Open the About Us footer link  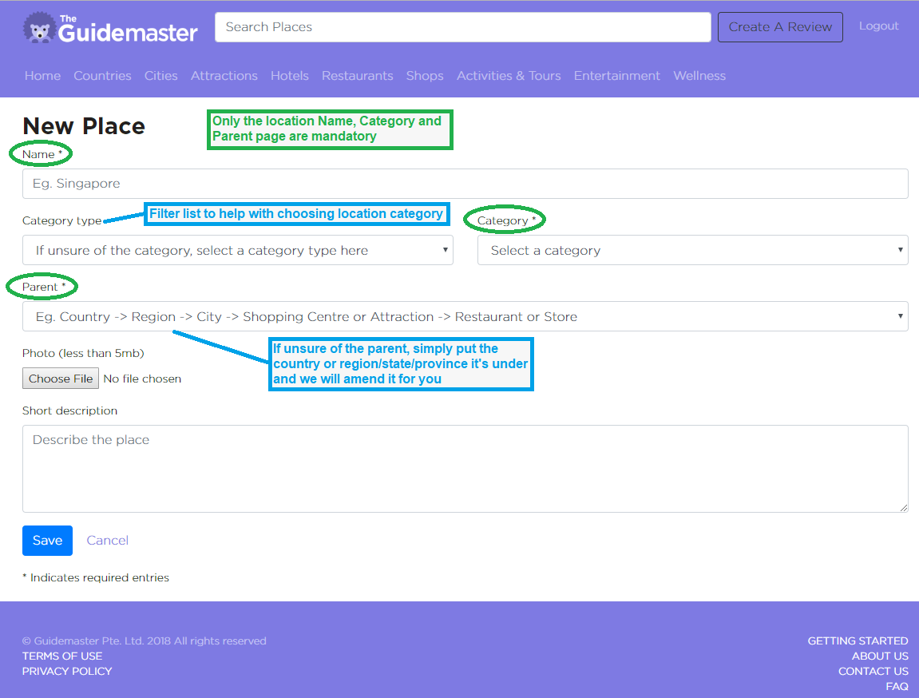881,656
